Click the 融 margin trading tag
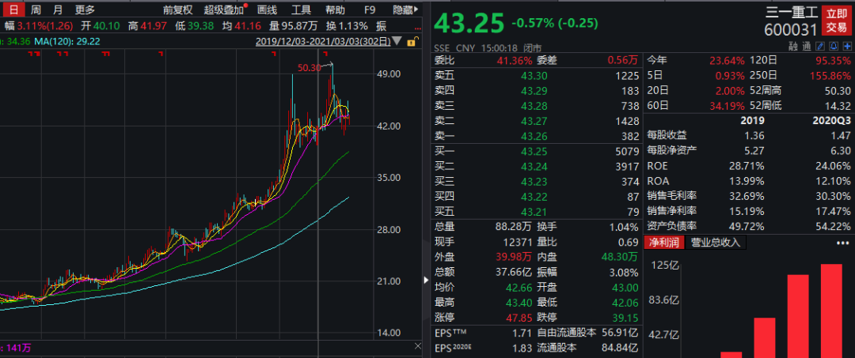Viewport: 855px width, 358px height. coord(793,47)
